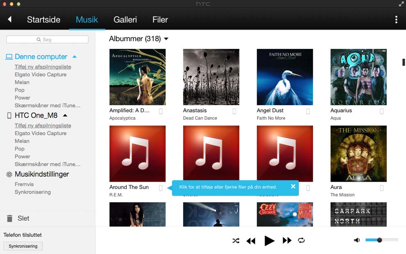406x254 pixels.
Task: Click the magnifying glass search icon
Action: pos(39,39)
